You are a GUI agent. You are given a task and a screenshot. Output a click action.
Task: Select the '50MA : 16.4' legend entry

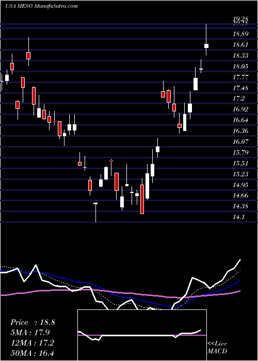(32, 353)
